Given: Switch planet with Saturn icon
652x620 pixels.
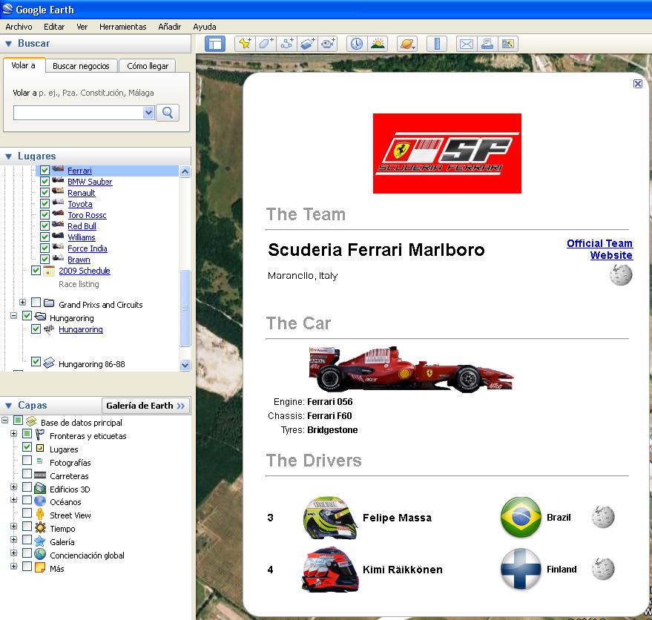Looking at the screenshot, I should pyautogui.click(x=407, y=44).
